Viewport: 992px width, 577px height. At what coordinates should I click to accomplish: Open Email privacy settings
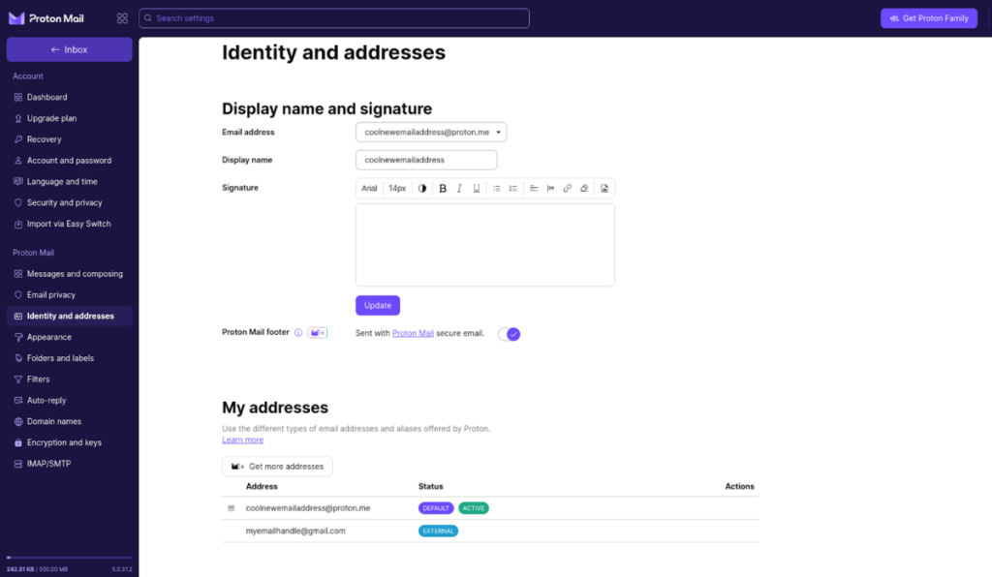pyautogui.click(x=69, y=294)
